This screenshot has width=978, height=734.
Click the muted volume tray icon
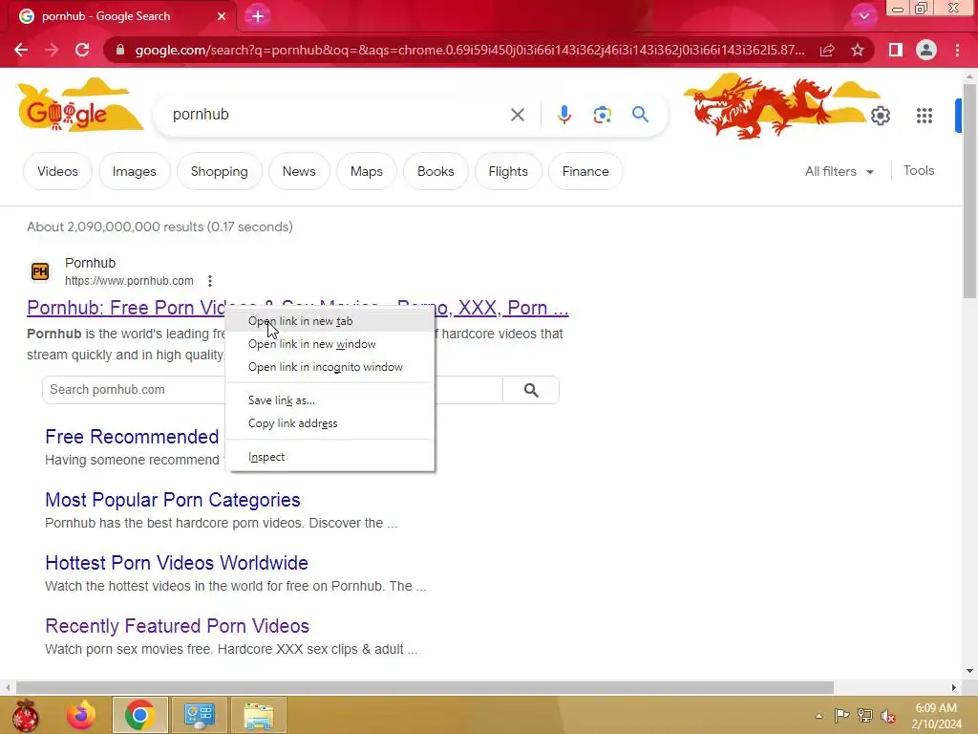888,716
